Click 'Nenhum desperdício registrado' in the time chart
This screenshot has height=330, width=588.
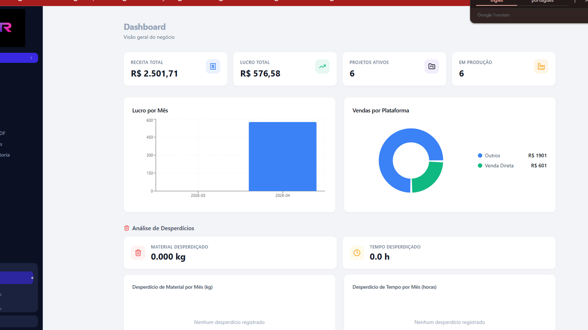click(x=449, y=323)
